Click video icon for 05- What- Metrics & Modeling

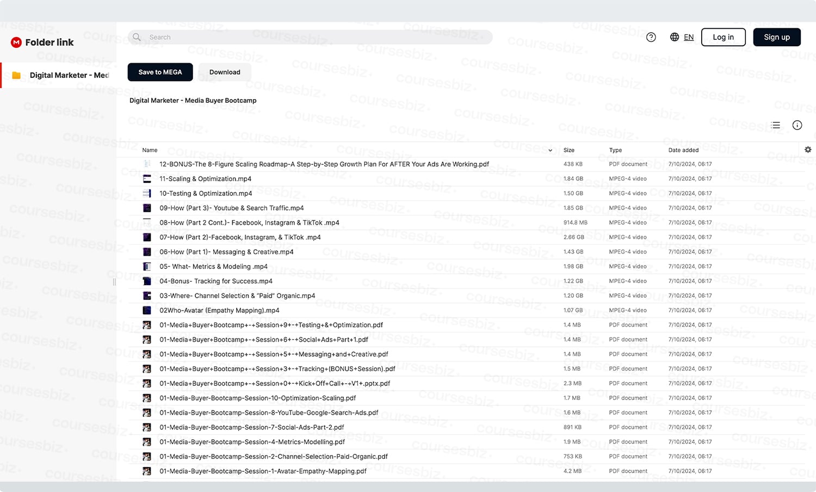click(147, 267)
